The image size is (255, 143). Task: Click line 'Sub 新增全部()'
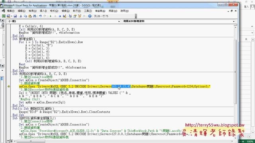24,39
